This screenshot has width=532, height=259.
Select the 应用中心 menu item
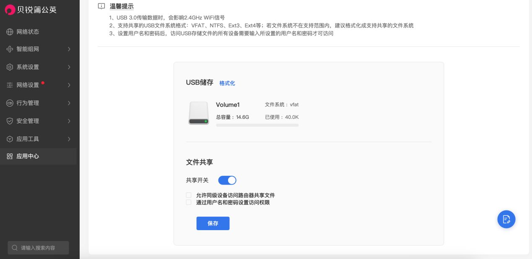point(38,156)
